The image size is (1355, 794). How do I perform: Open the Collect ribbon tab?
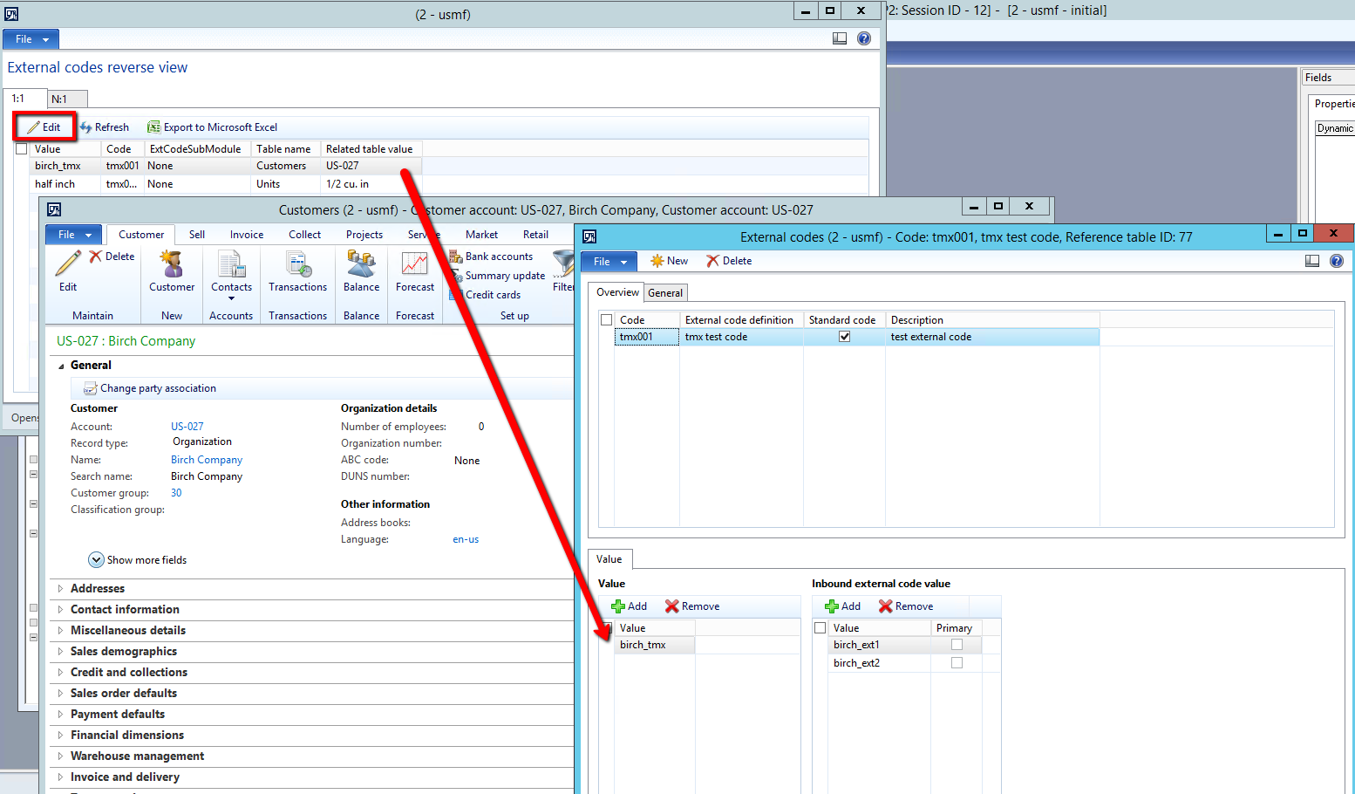tap(304, 235)
